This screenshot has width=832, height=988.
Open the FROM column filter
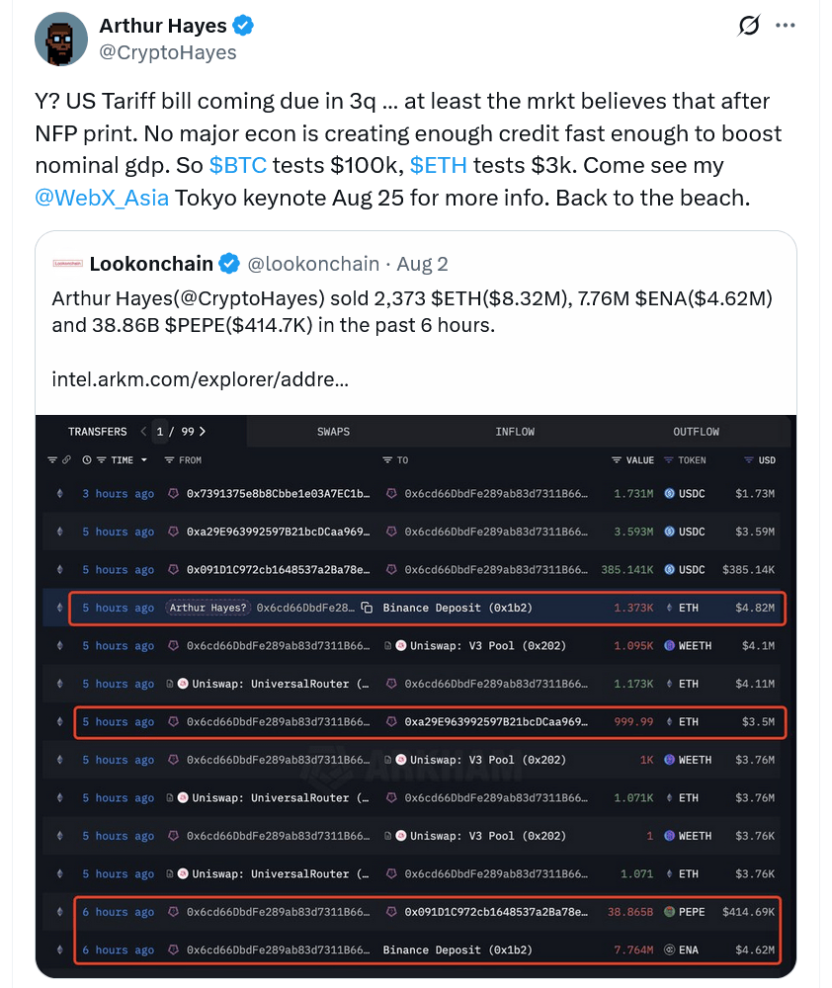[170, 460]
